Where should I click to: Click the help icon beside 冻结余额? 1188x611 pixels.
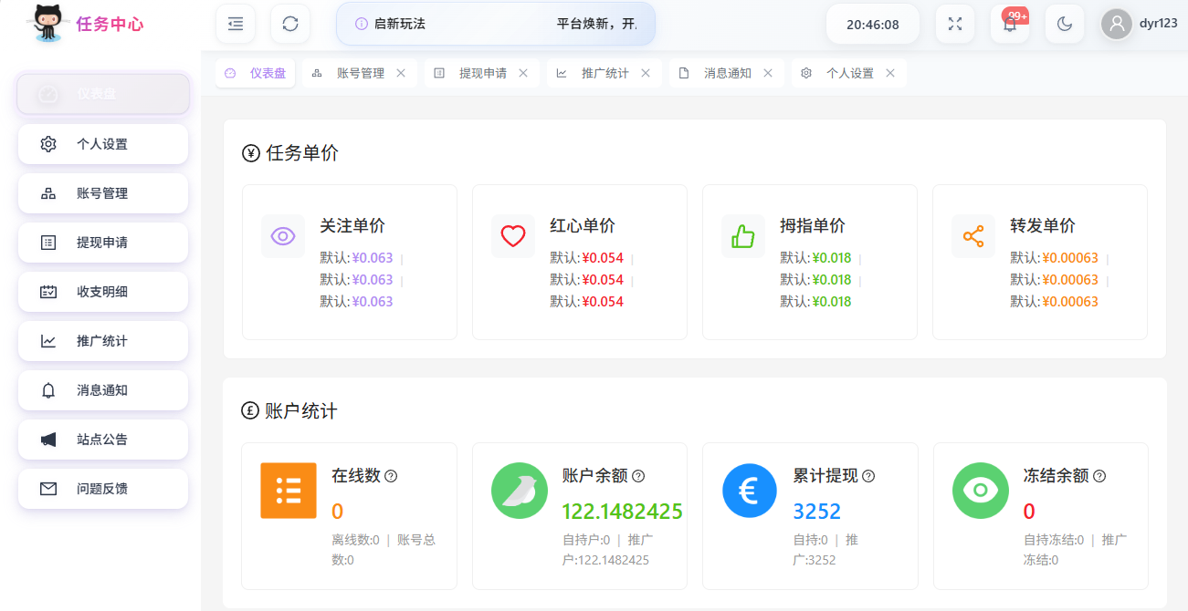(1099, 476)
